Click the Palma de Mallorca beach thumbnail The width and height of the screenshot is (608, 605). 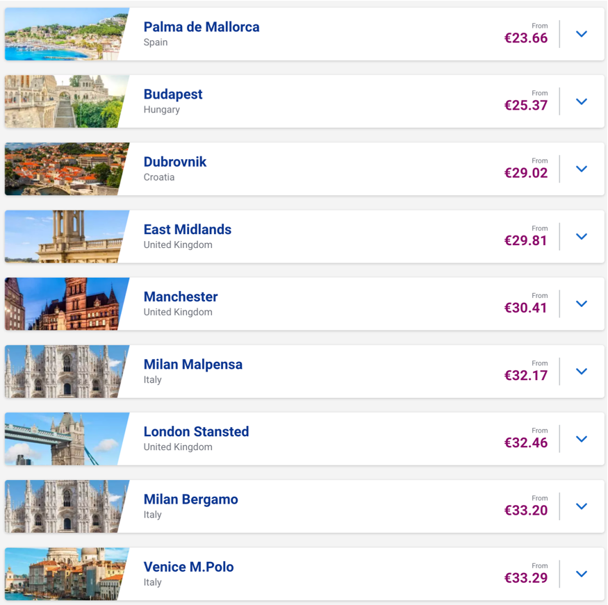pyautogui.click(x=66, y=33)
